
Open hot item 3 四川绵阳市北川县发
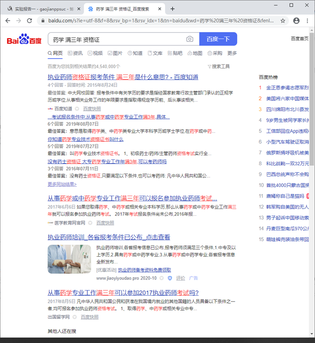(287, 109)
